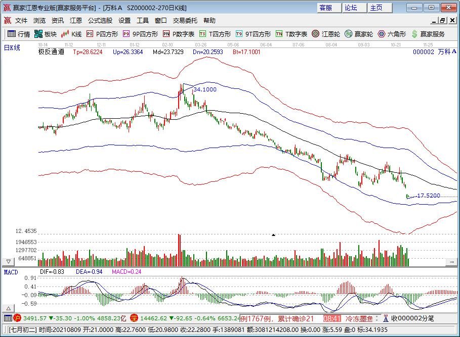Viewport: 460px width, 337px height.
Task: Open the 公式选股 menu
Action: (x=100, y=21)
